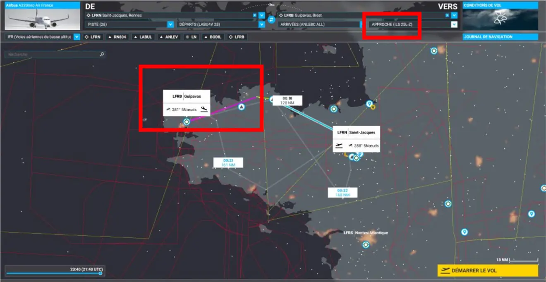Select the RN804 waypoint chip
This screenshot has height=282, width=546.
(117, 37)
